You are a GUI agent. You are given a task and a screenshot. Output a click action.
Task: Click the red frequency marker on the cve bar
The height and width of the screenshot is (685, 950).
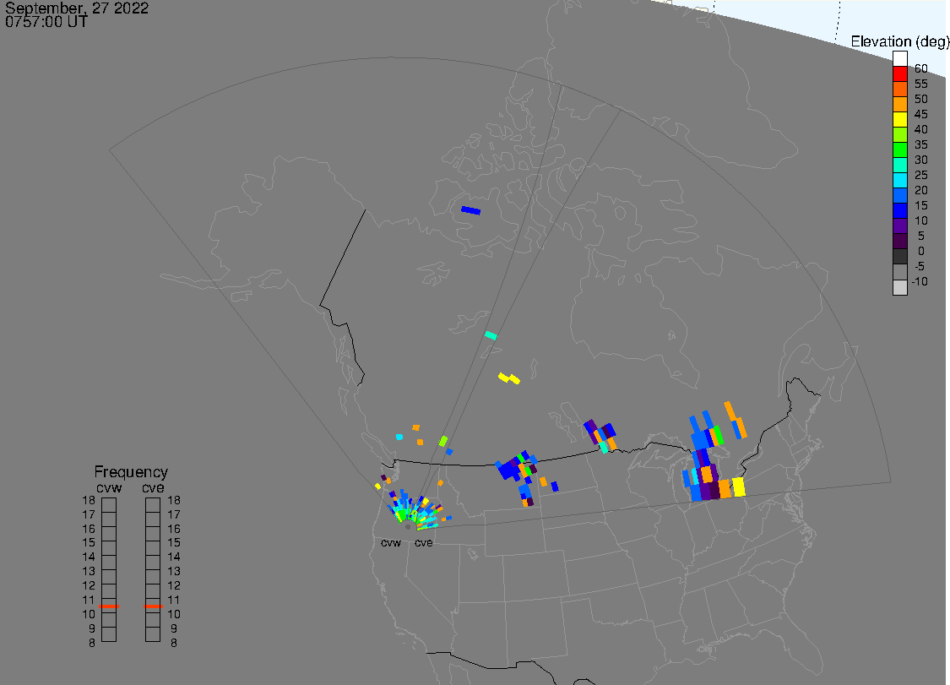tap(153, 606)
